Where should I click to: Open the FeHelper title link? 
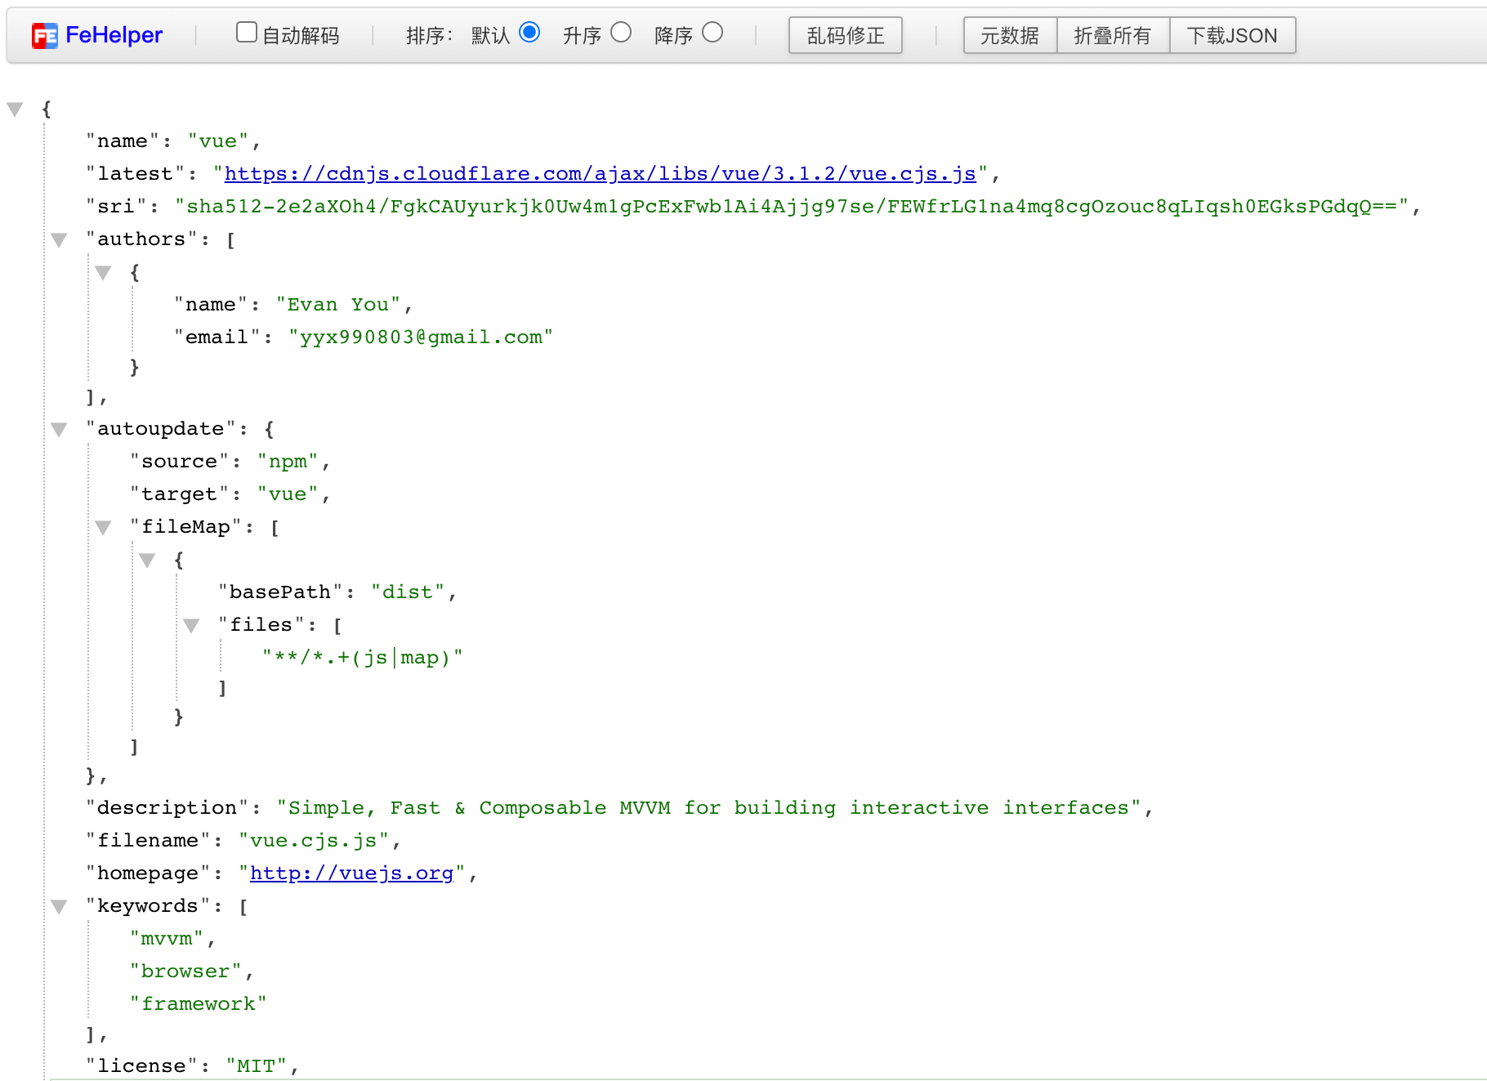click(114, 35)
